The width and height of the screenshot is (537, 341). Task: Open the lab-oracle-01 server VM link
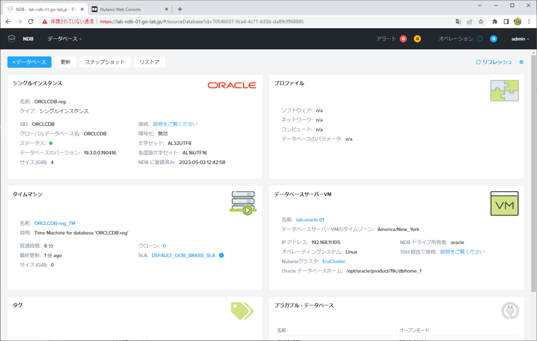coord(310,220)
